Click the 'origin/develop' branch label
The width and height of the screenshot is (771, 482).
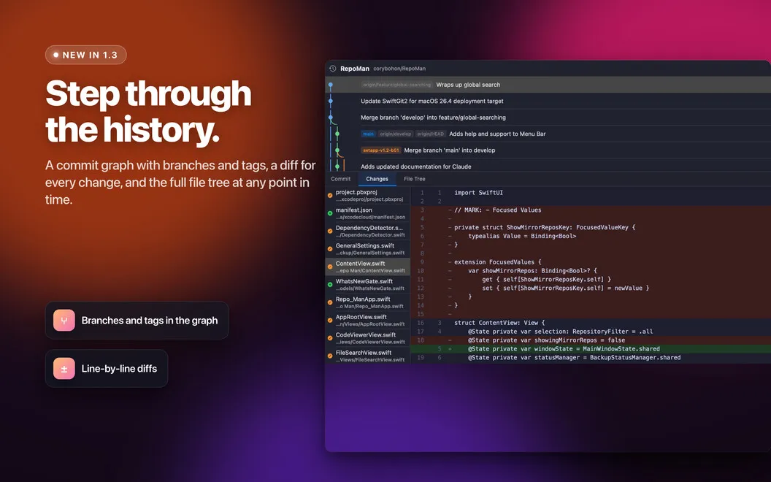tap(395, 134)
